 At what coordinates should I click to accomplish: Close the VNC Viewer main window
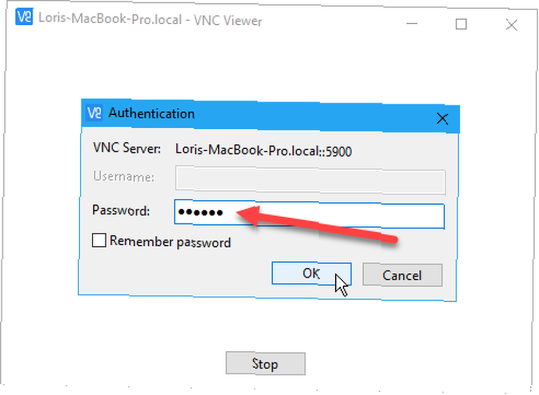tap(512, 25)
